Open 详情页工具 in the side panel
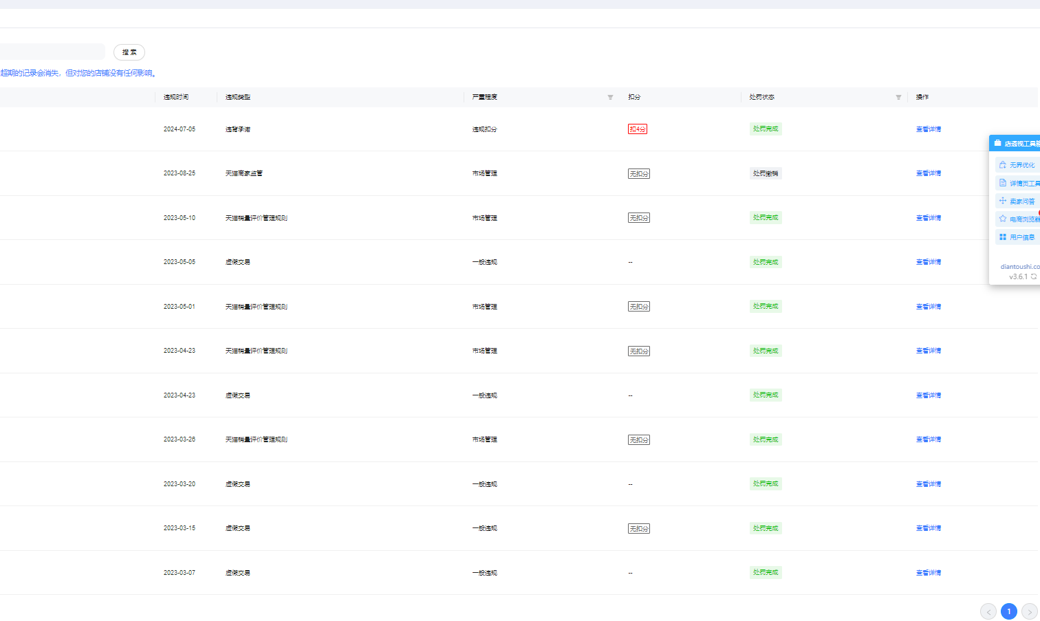 click(1017, 183)
